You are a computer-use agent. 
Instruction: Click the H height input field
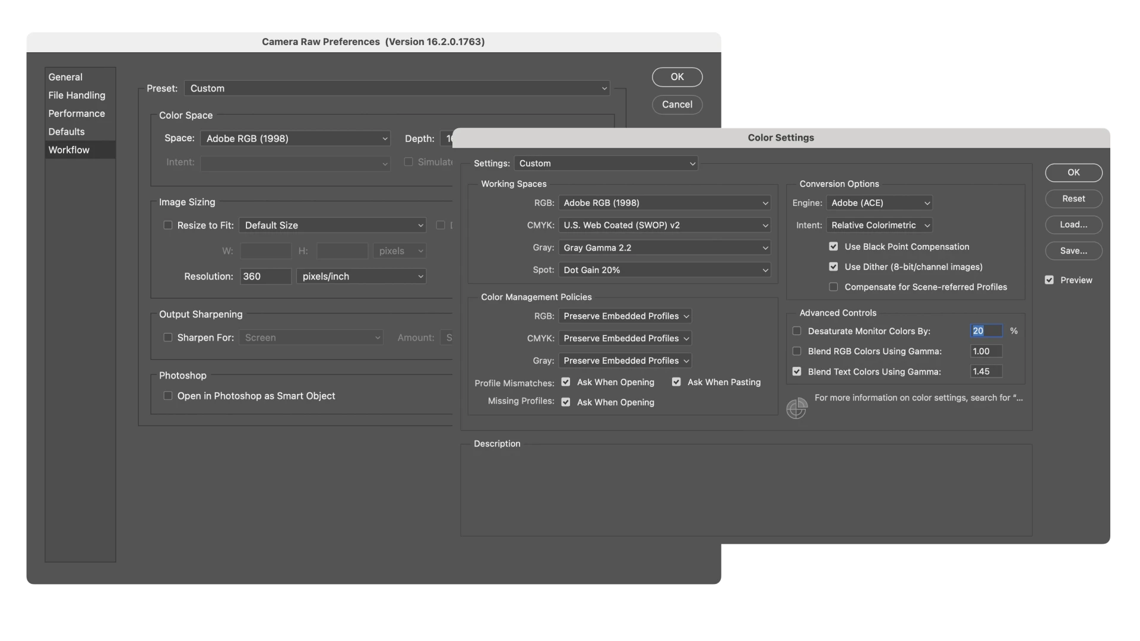click(x=342, y=251)
